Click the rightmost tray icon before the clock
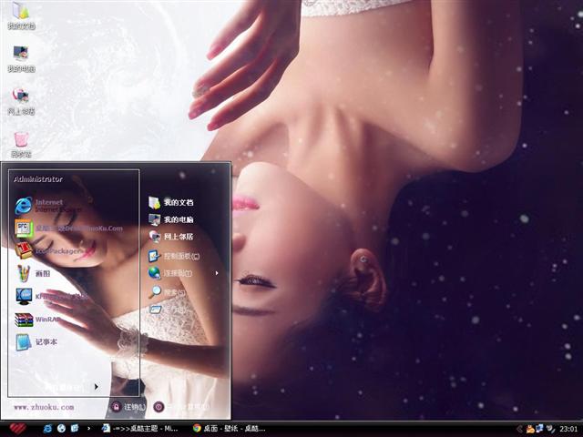This screenshot has width=583, height=437. pos(550,429)
